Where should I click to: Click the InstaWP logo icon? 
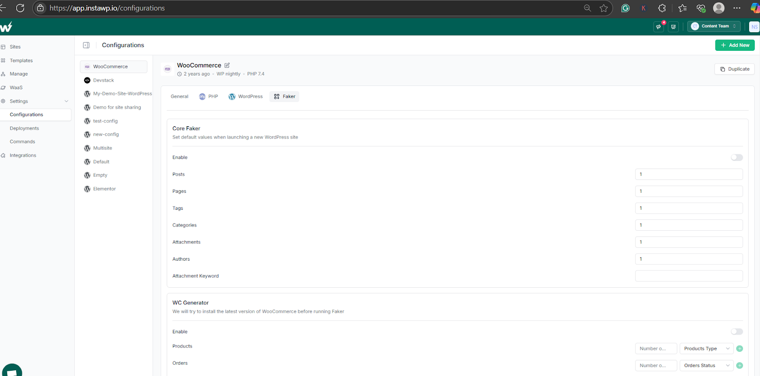[x=6, y=27]
